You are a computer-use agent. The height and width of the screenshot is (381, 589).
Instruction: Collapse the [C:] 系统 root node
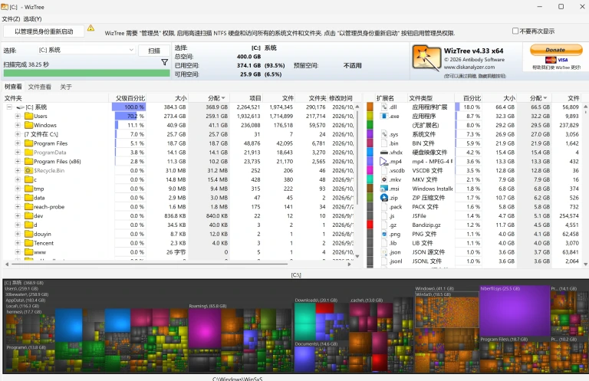point(9,107)
